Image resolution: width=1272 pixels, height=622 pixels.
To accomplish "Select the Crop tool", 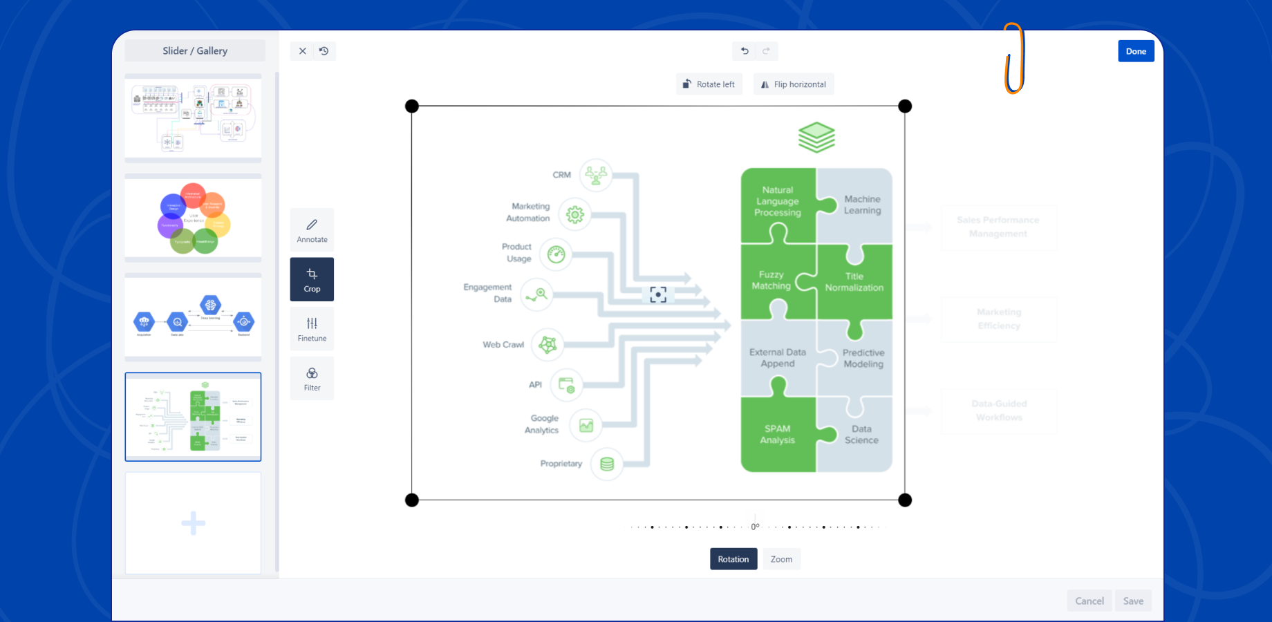I will [x=312, y=279].
